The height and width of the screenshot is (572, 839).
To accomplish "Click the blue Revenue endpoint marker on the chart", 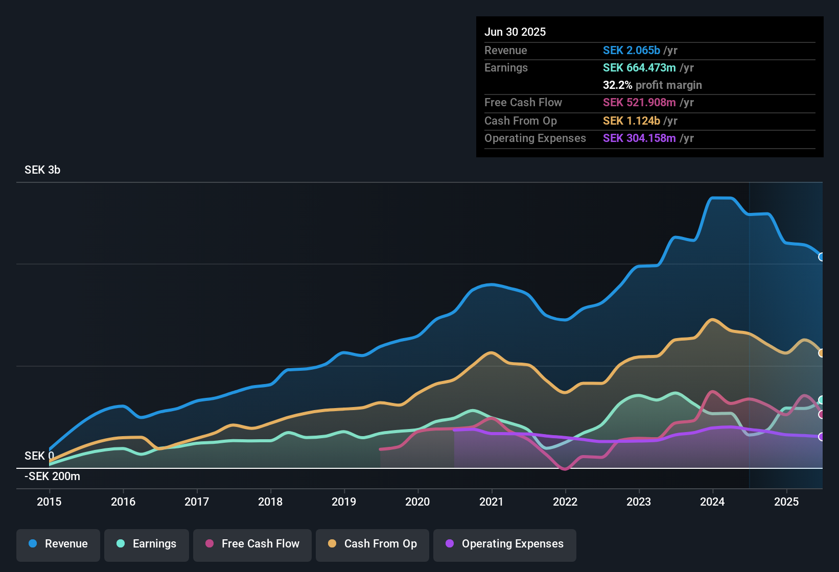I will point(821,256).
